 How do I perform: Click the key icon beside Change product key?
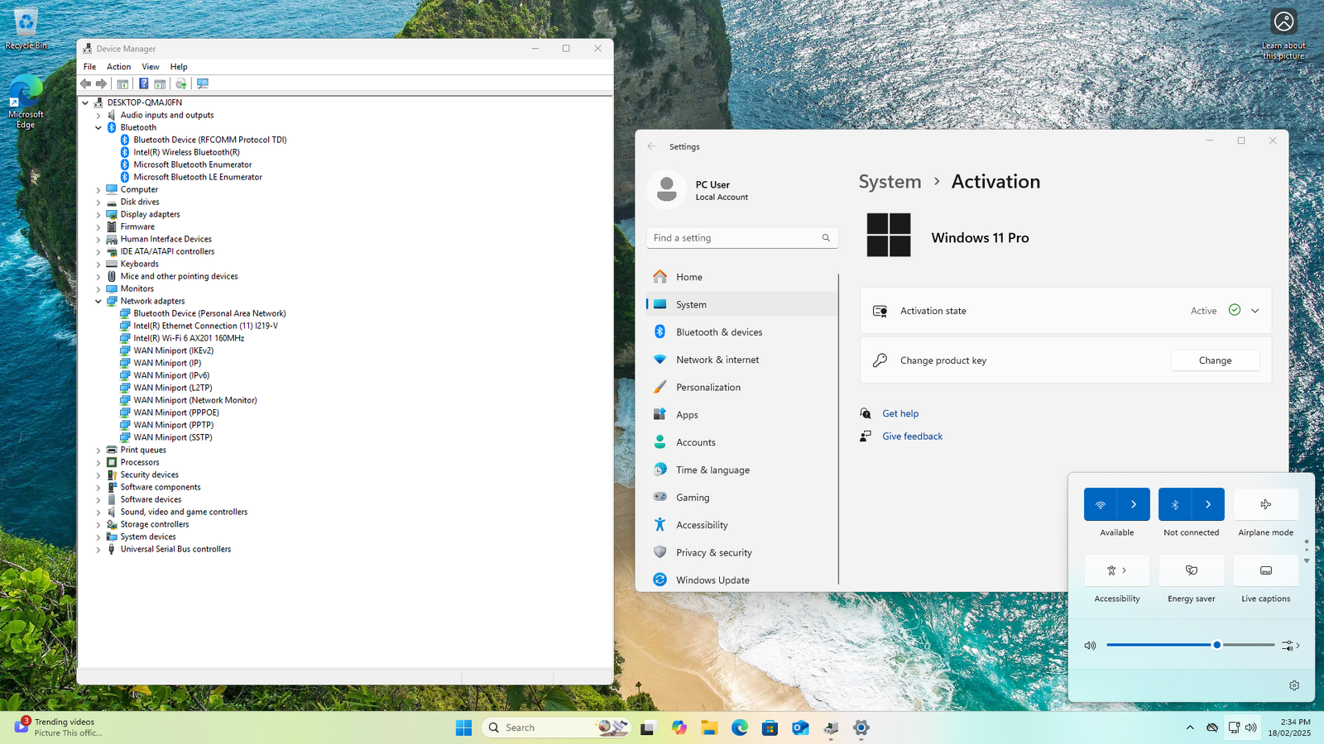point(880,360)
